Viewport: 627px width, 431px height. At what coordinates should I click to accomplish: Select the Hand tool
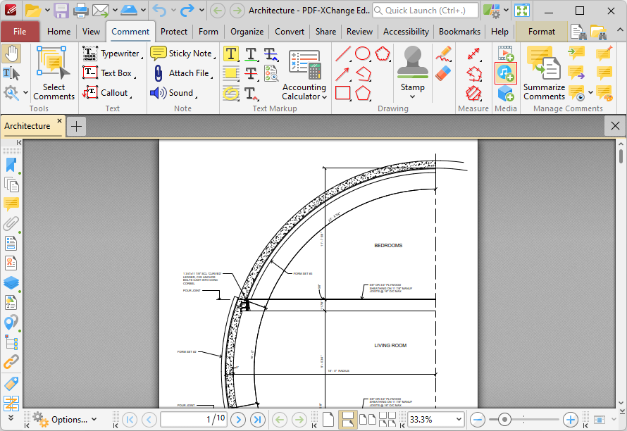11,54
